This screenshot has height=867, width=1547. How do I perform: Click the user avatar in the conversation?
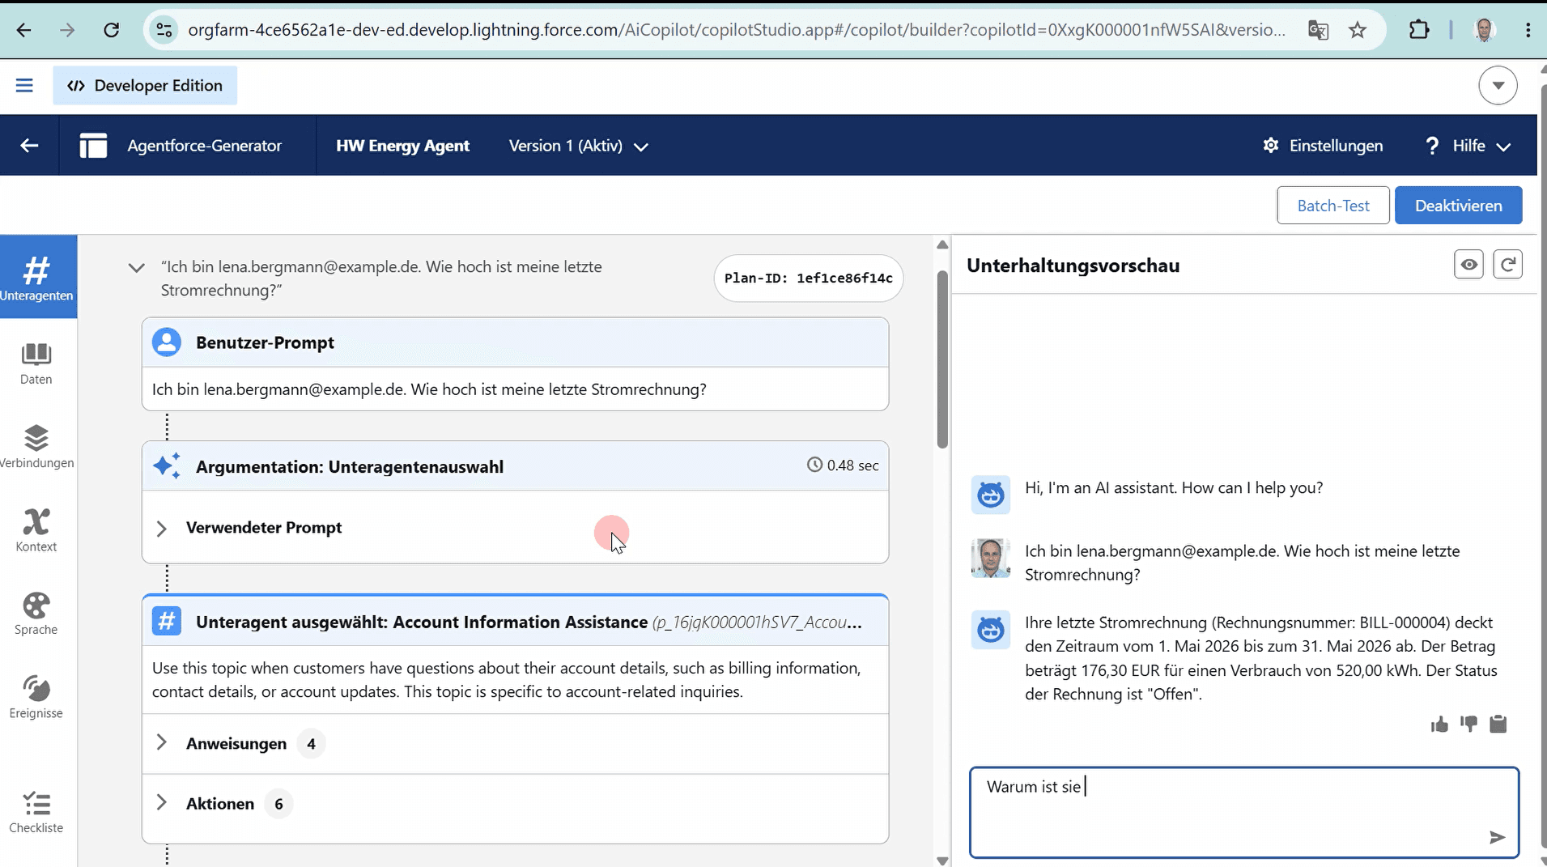990,558
